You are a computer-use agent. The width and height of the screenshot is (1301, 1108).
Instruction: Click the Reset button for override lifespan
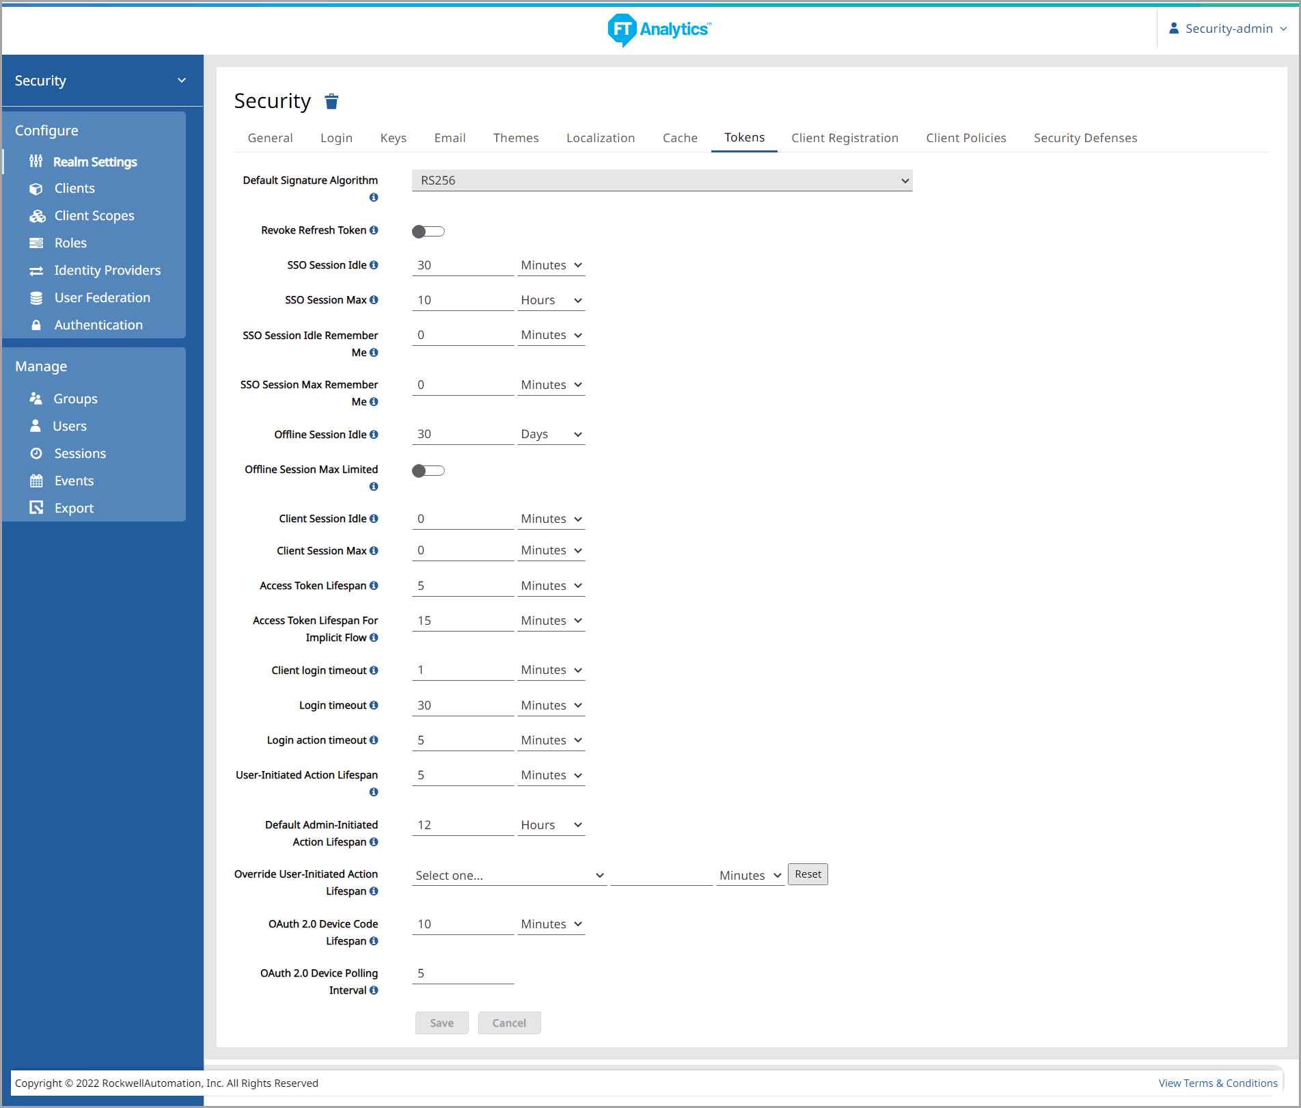click(808, 874)
